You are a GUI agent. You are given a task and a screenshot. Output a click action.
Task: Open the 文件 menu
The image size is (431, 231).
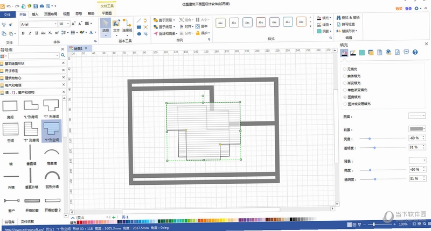[x=8, y=15]
